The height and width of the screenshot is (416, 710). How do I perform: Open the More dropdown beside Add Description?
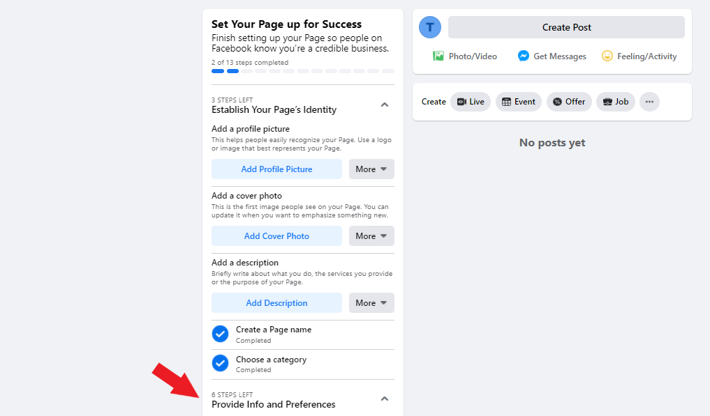[371, 303]
